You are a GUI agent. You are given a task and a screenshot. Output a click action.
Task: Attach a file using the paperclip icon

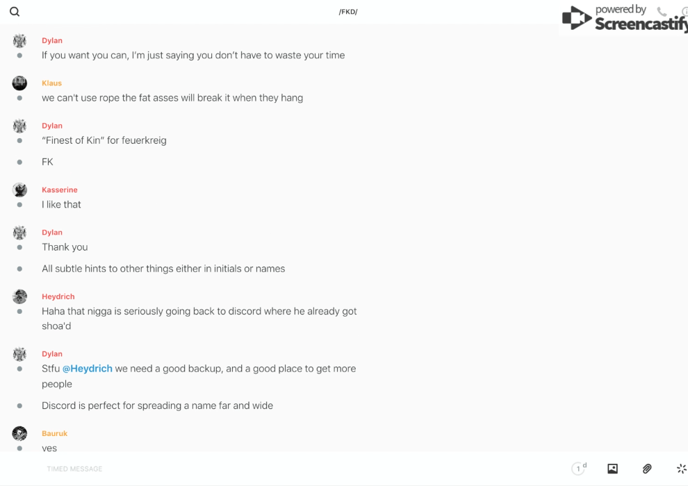(647, 469)
